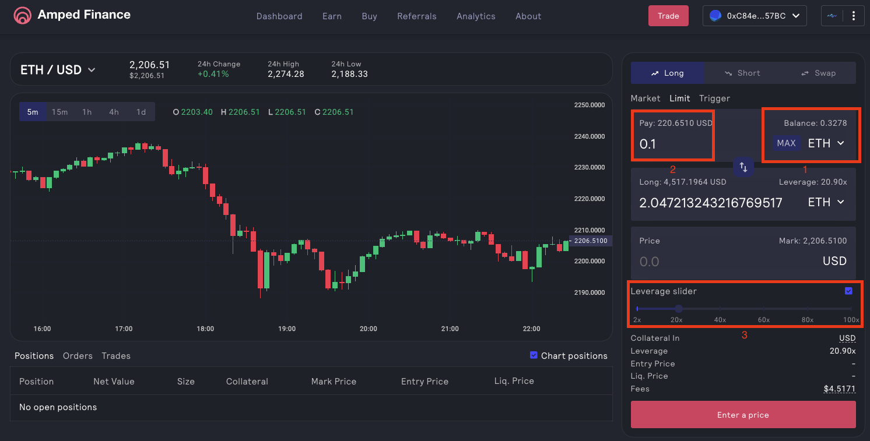The image size is (870, 441).
Task: Select the 15m chart timeframe
Action: [x=59, y=112]
